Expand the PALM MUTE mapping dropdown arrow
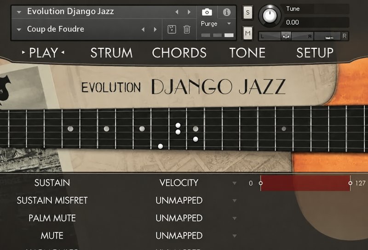 234,218
